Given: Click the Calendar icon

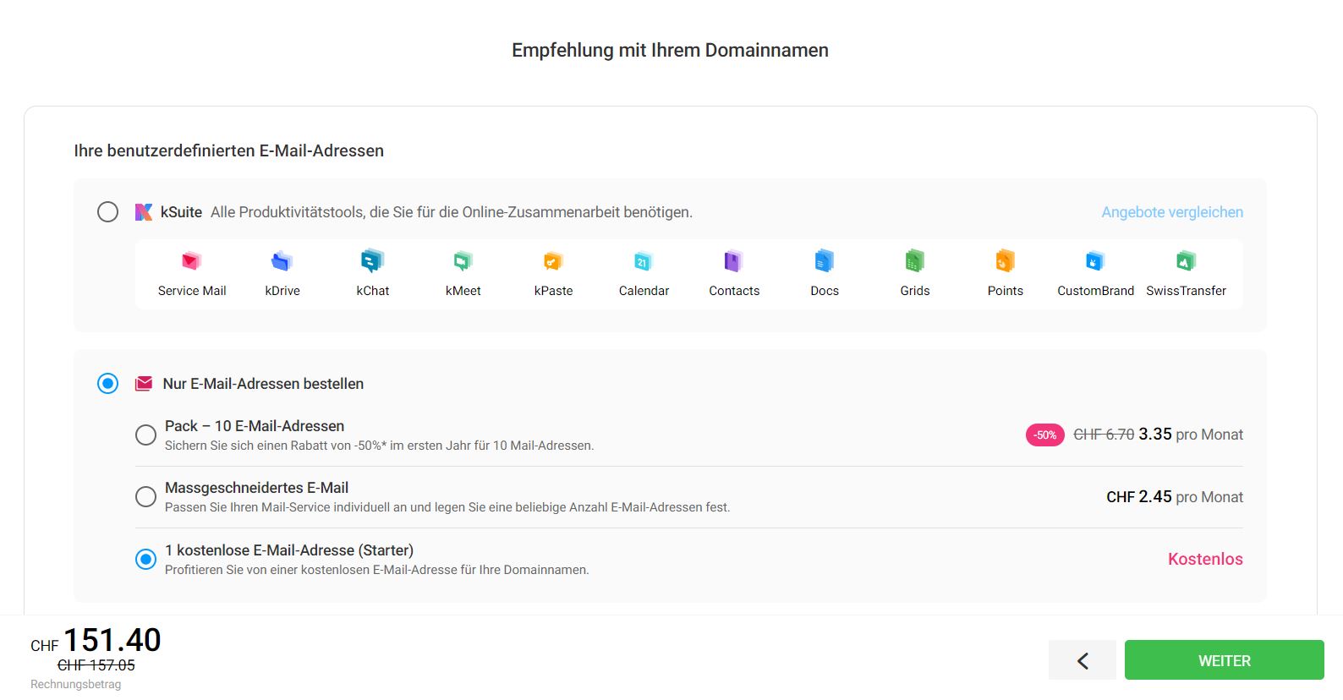Looking at the screenshot, I should [644, 261].
